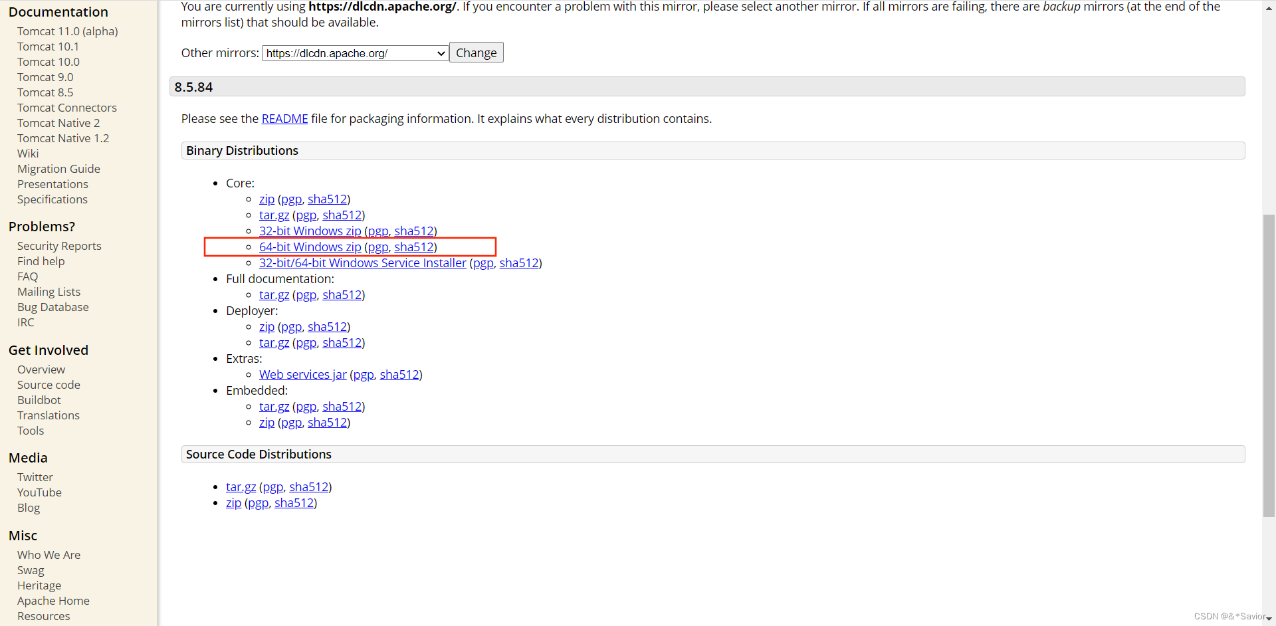Open sha512 for Windows Service Installer
The height and width of the screenshot is (626, 1276).
coord(519,263)
